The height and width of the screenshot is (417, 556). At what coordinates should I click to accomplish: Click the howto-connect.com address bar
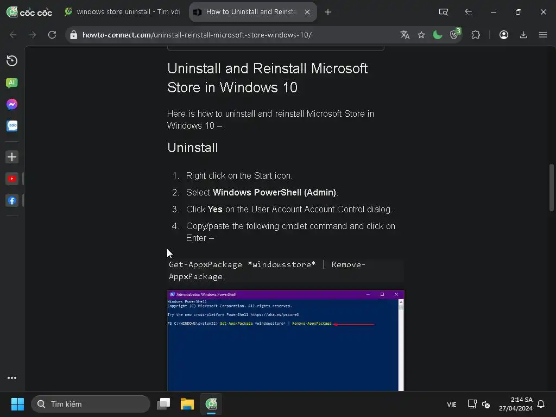pos(234,35)
